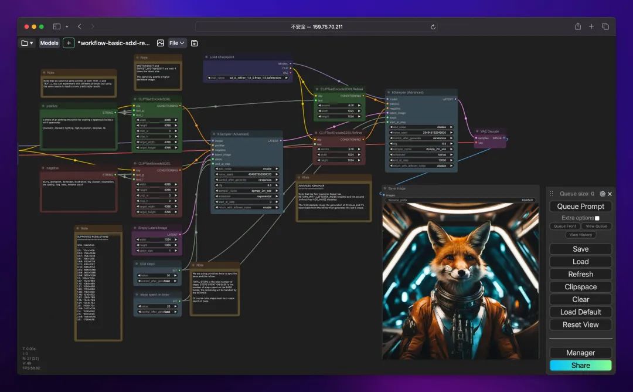Change control_after_generate on steps spent on base
This screenshot has width=633, height=392.
tap(158, 312)
